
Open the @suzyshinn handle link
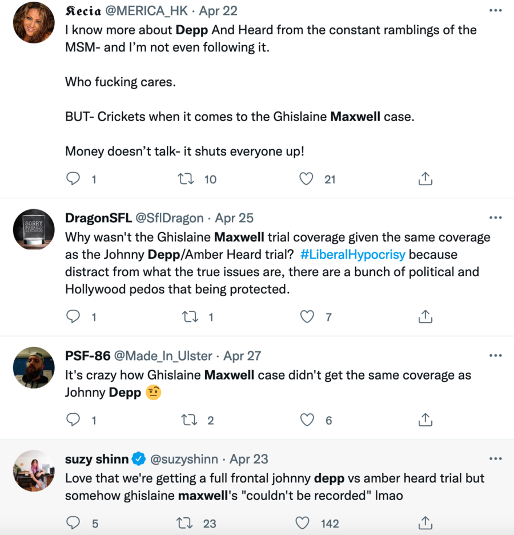pyautogui.click(x=184, y=459)
